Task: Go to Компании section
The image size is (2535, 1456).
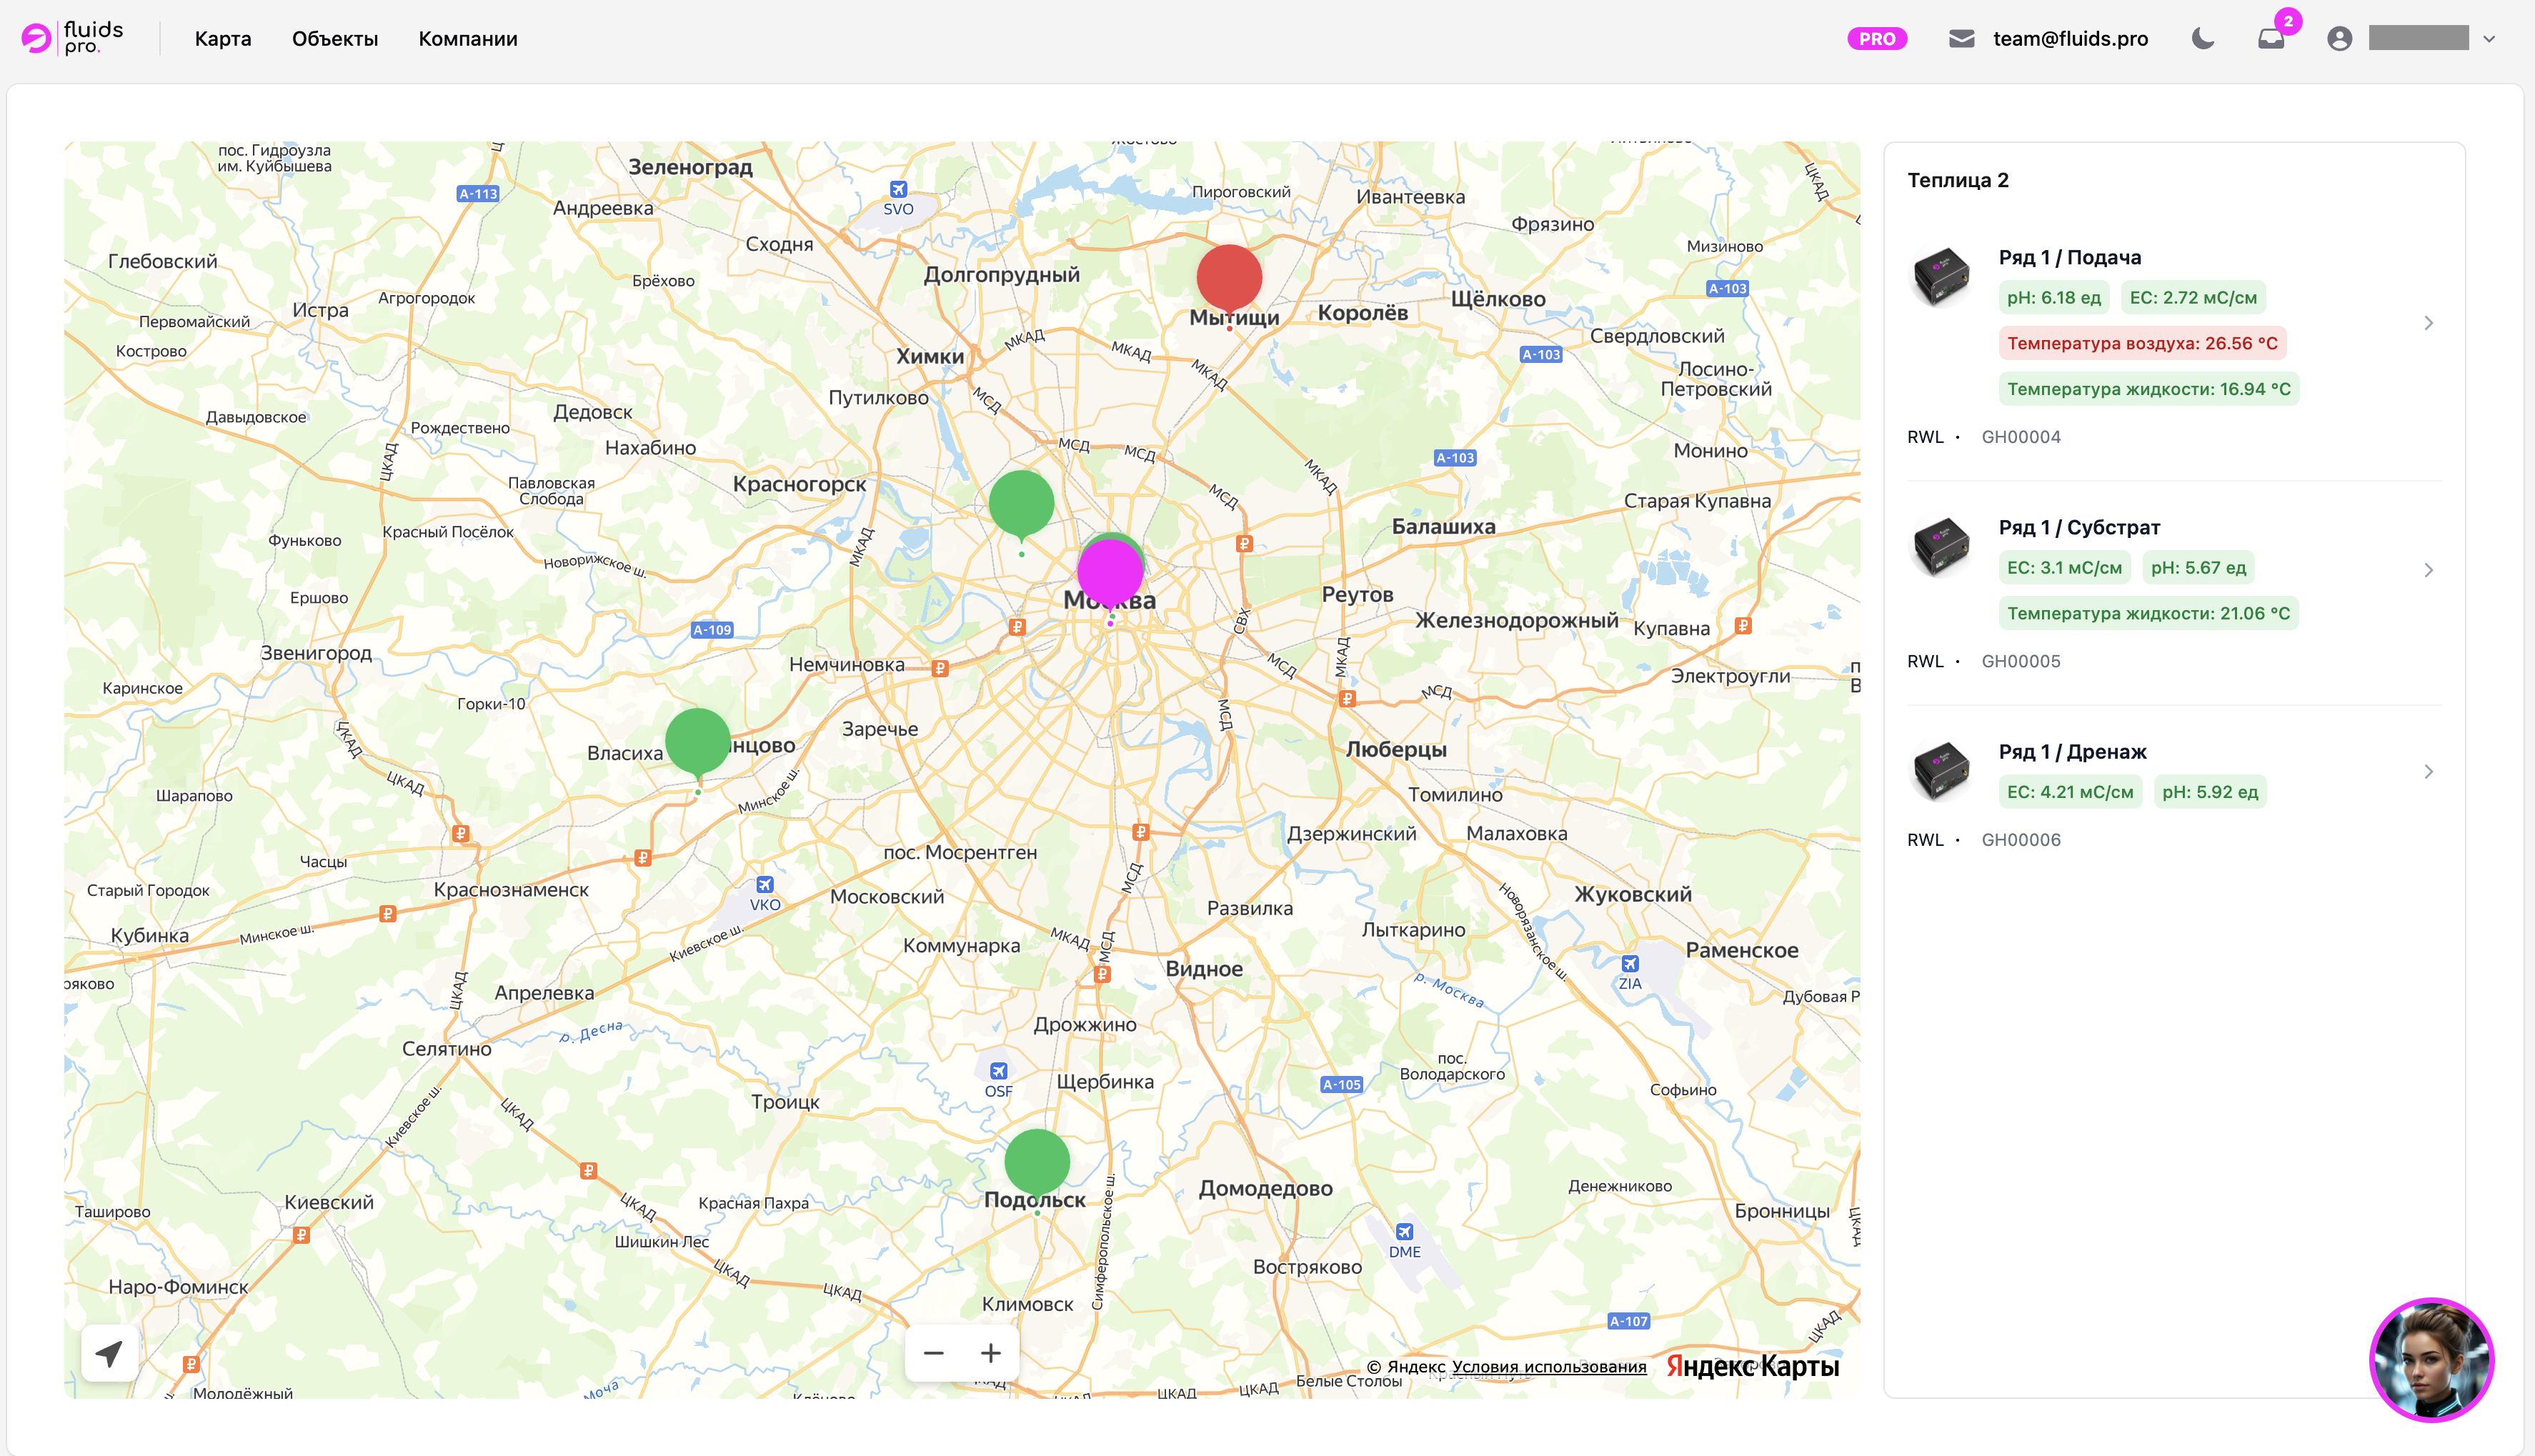Action: pyautogui.click(x=467, y=39)
